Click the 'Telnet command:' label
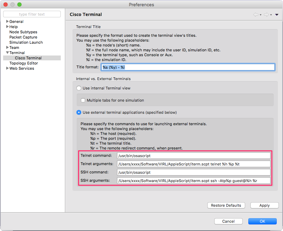 (96, 155)
